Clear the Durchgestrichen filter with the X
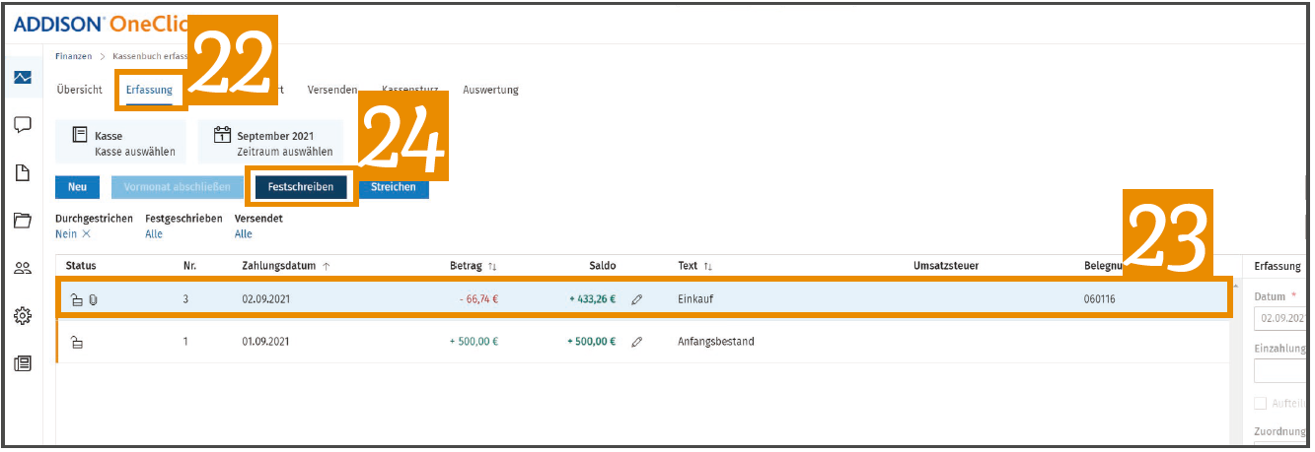 tap(86, 234)
